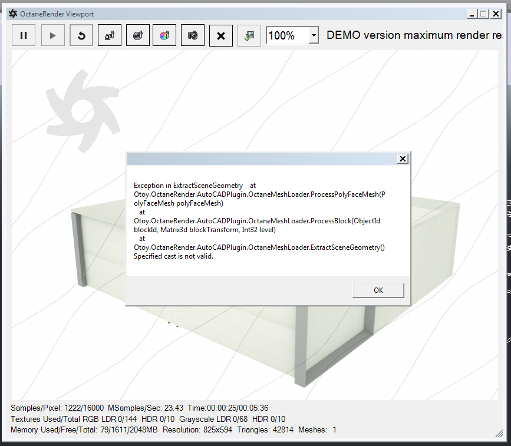Click OK in the exception dialog
The image size is (511, 446).
pos(378,290)
